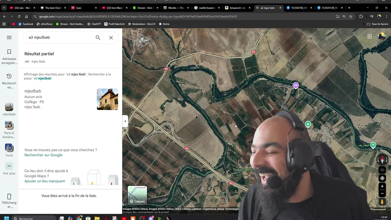Open File Explorer from the taskbar

click(97, 218)
